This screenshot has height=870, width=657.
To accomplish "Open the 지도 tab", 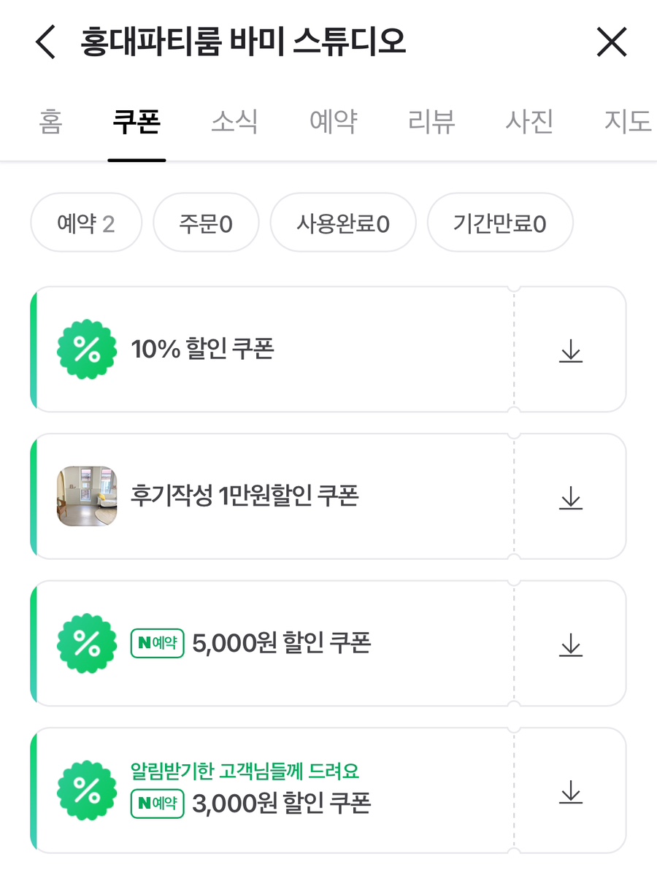I will coord(626,122).
